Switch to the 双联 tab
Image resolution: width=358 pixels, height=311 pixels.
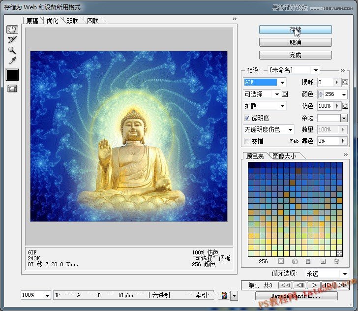point(72,21)
